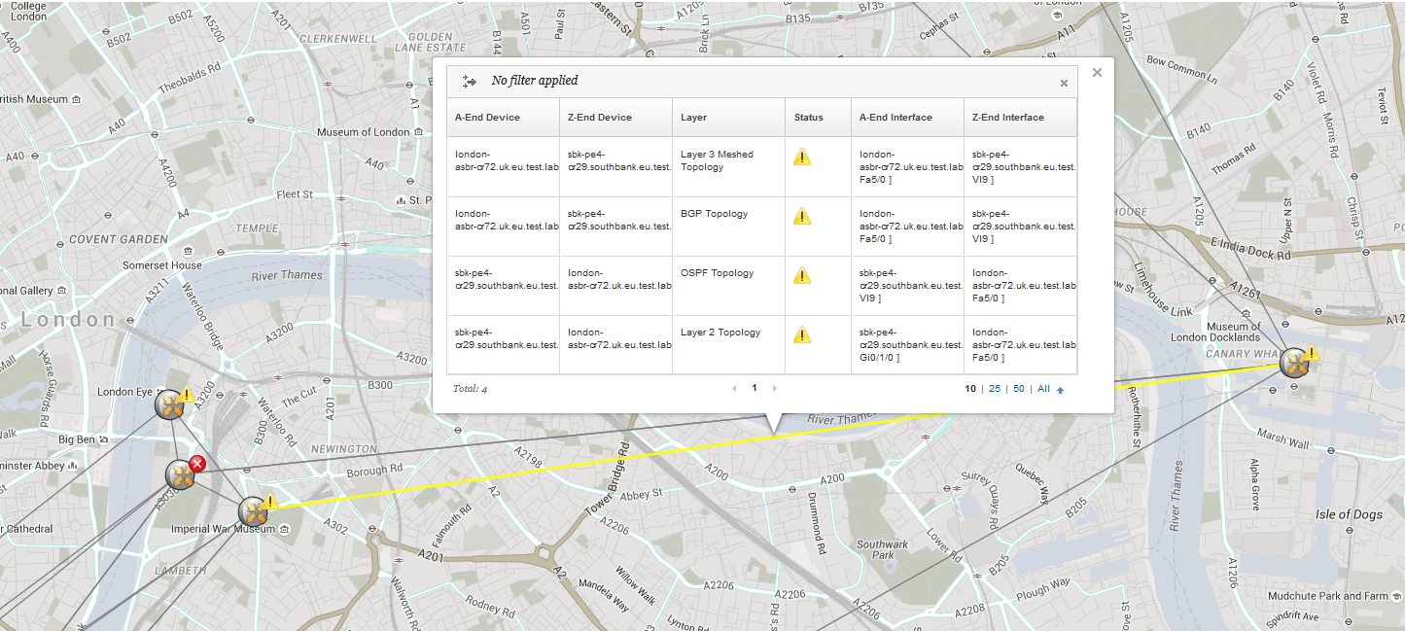Image resolution: width=1405 pixels, height=631 pixels.
Task: Click warning icon in BGP Topology row
Action: coord(802,216)
